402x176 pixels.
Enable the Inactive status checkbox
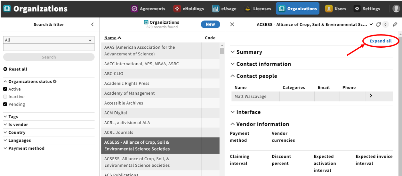click(x=5, y=97)
